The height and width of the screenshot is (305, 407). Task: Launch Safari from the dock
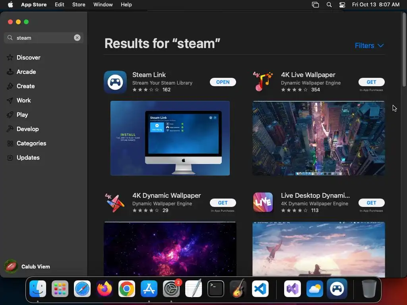pos(82,289)
